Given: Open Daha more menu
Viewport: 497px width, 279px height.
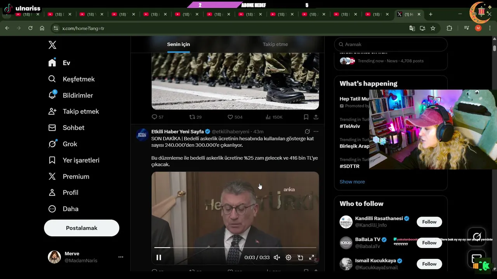Looking at the screenshot, I should point(63,209).
